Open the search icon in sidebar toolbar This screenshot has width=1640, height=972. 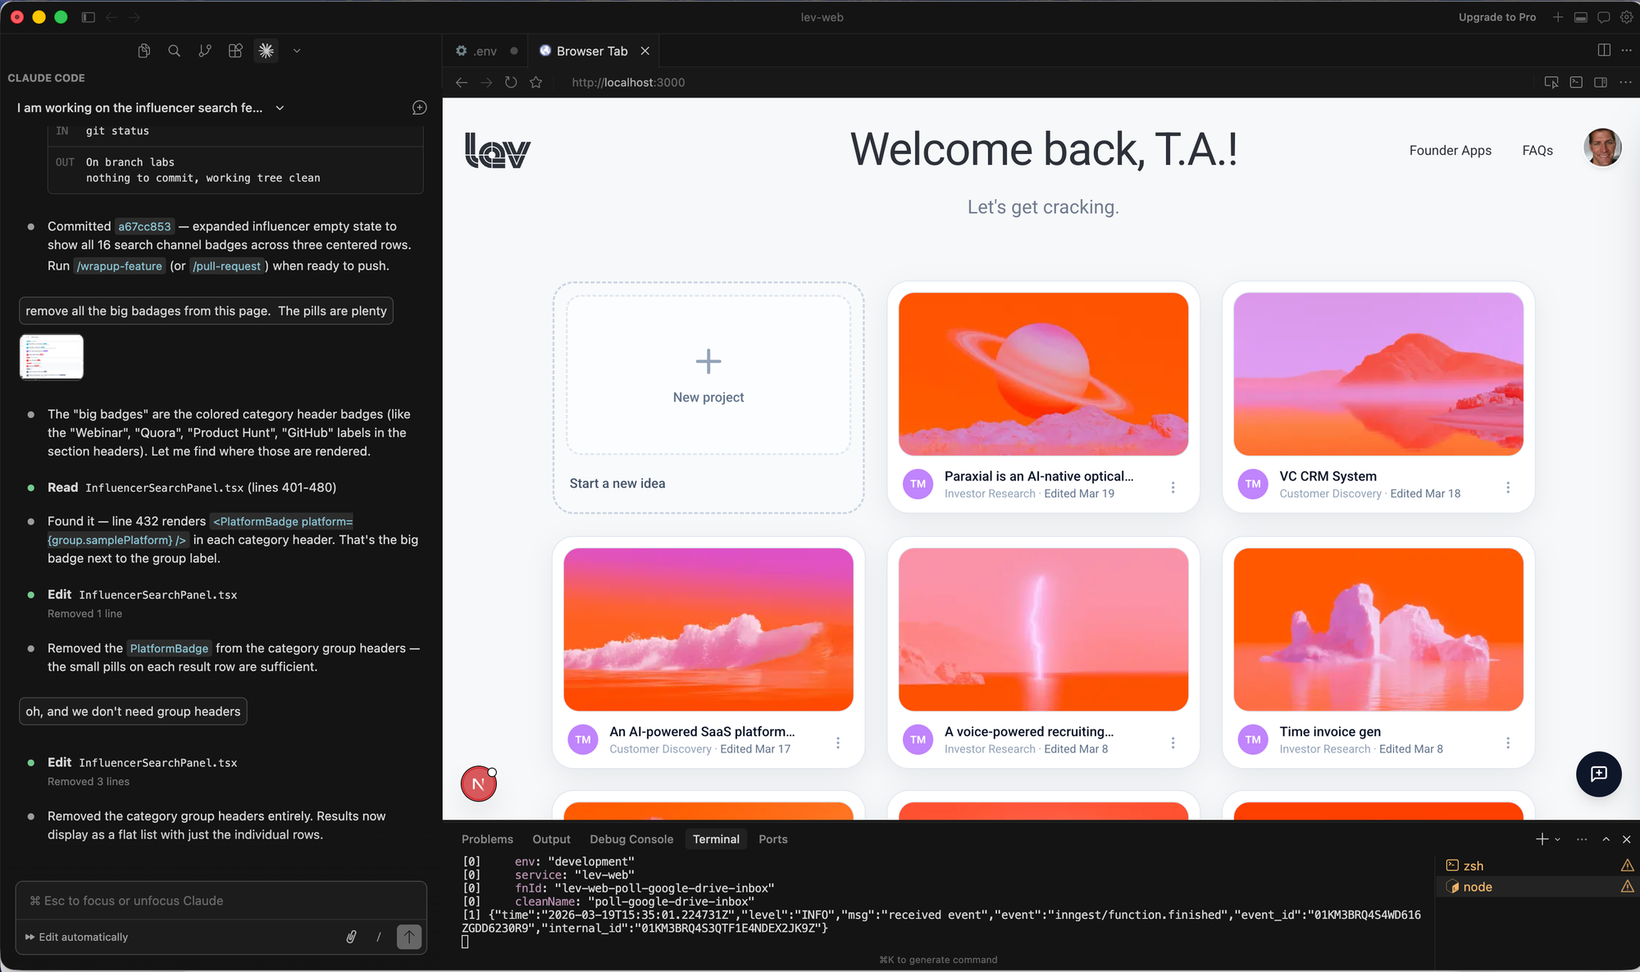point(174,51)
